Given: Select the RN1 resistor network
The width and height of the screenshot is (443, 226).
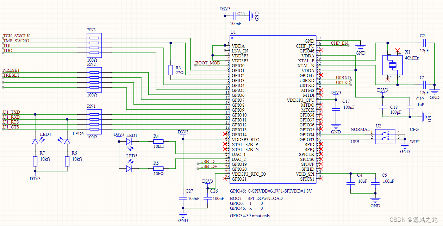Looking at the screenshot, I should coord(94,121).
